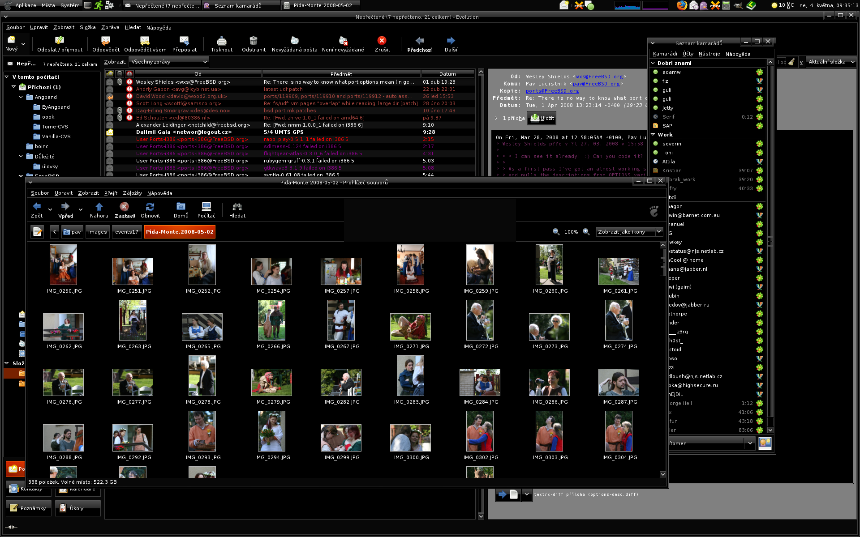The height and width of the screenshot is (537, 860).
Task: Click the Delete (Odstranit) trash icon
Action: [254, 41]
